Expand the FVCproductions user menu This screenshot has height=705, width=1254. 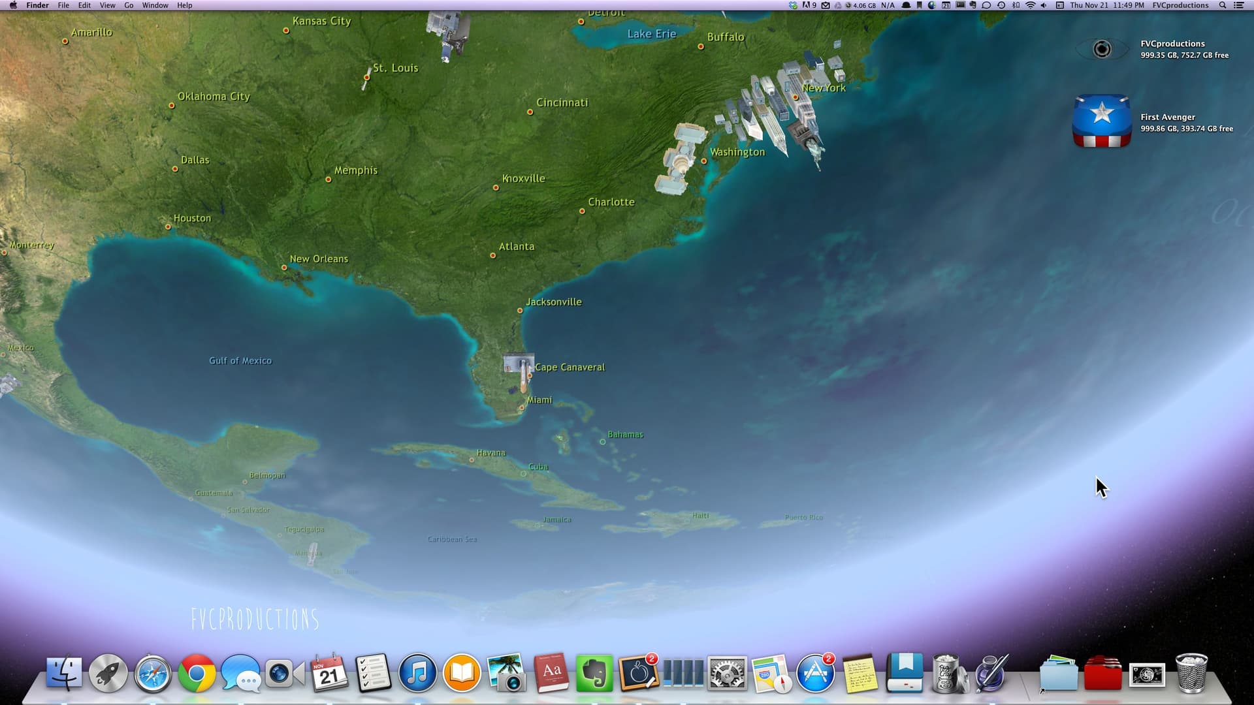pyautogui.click(x=1180, y=5)
